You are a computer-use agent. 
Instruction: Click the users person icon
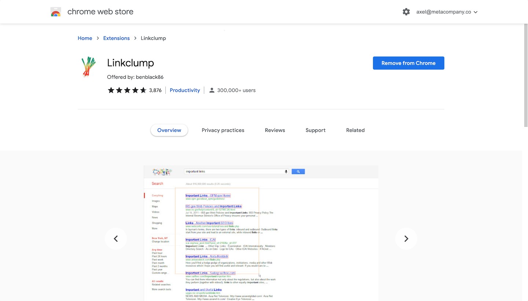pos(212,90)
